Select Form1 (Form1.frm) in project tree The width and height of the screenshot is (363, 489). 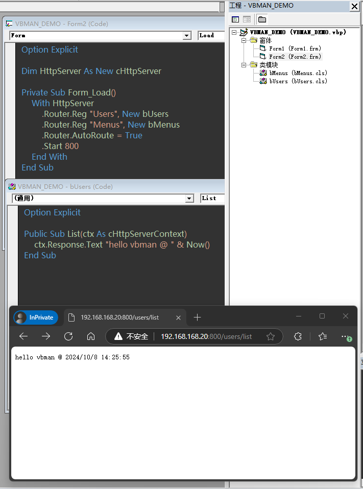tap(295, 48)
